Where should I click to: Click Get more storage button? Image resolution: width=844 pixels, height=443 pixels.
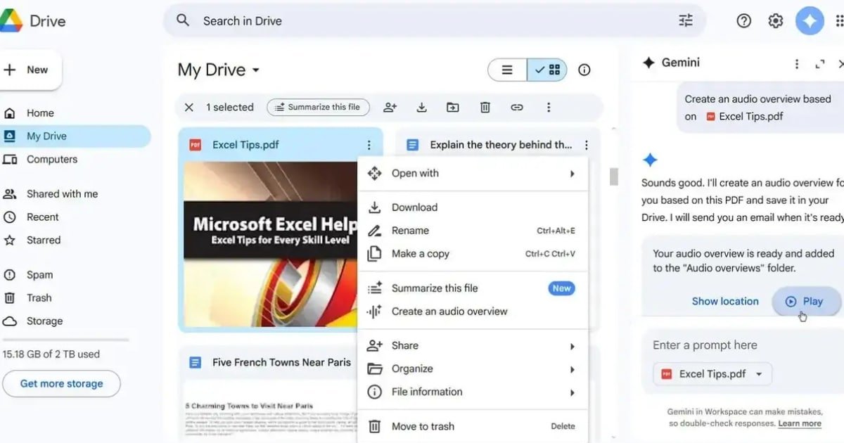[x=61, y=384]
